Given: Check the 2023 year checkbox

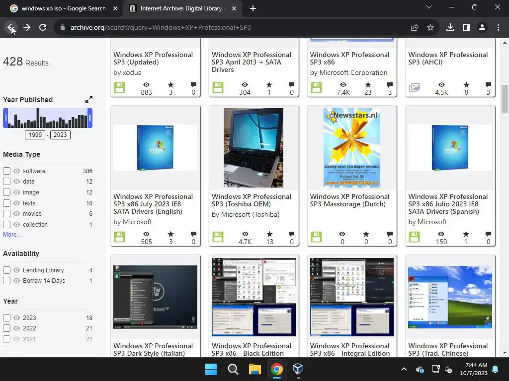Looking at the screenshot, I should [x=7, y=318].
